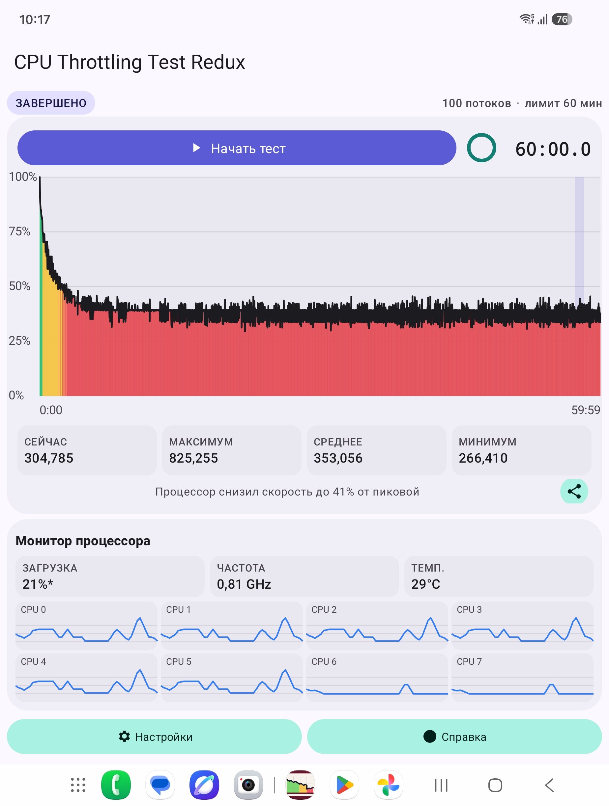Open the app drawer grid icon

[78, 785]
